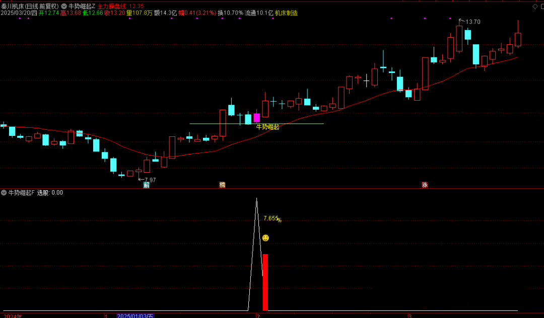Click the 选股 value in lower panel
The height and width of the screenshot is (318, 544).
[x=50, y=193]
